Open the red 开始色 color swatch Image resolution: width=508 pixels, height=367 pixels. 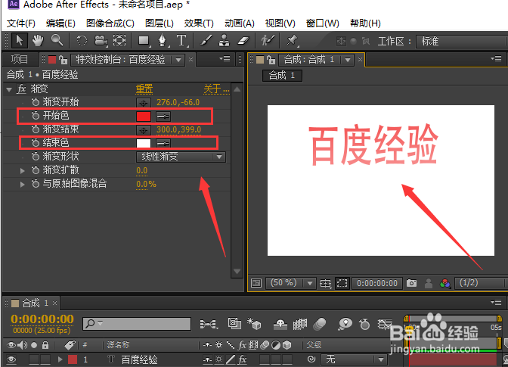(x=144, y=117)
